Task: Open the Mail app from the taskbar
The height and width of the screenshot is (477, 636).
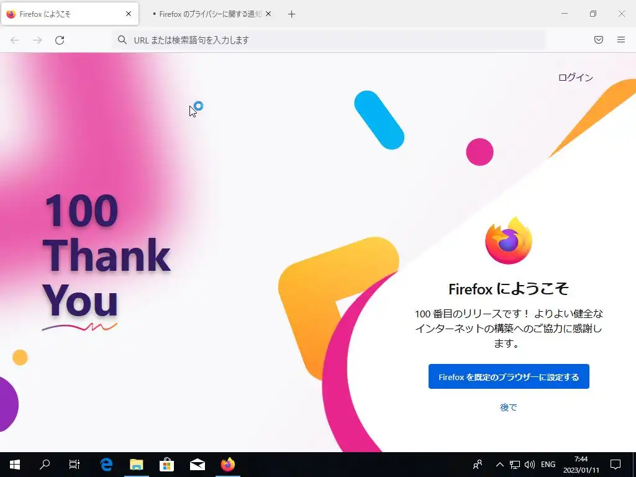Action: (x=198, y=465)
